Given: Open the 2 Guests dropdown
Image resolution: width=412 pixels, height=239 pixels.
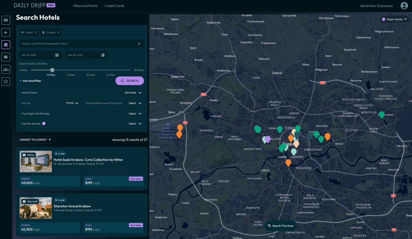Looking at the screenshot, I should coord(51,33).
